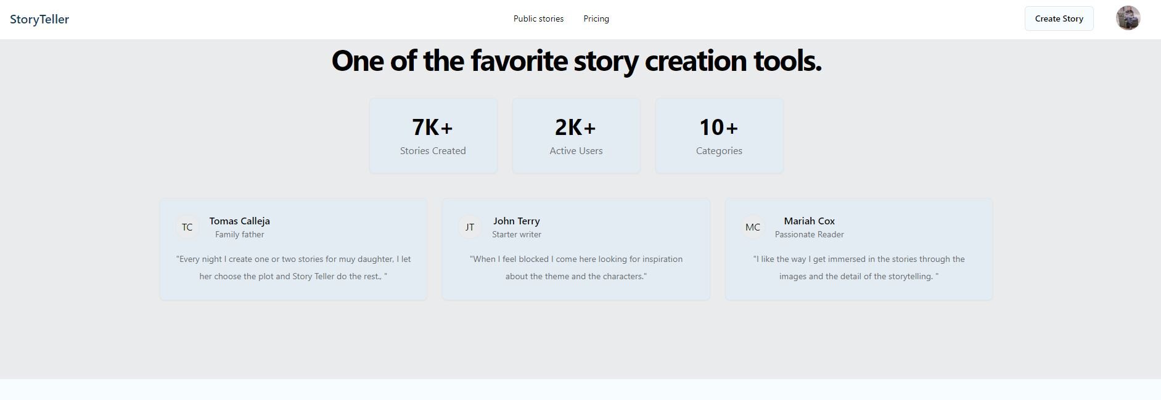Go to Public stories page

(538, 19)
